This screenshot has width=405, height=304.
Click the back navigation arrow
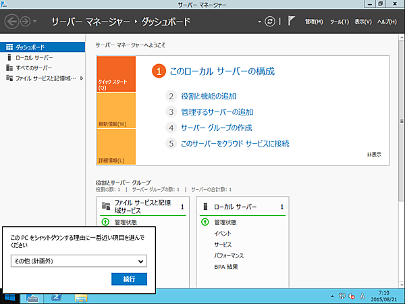pyautogui.click(x=13, y=22)
